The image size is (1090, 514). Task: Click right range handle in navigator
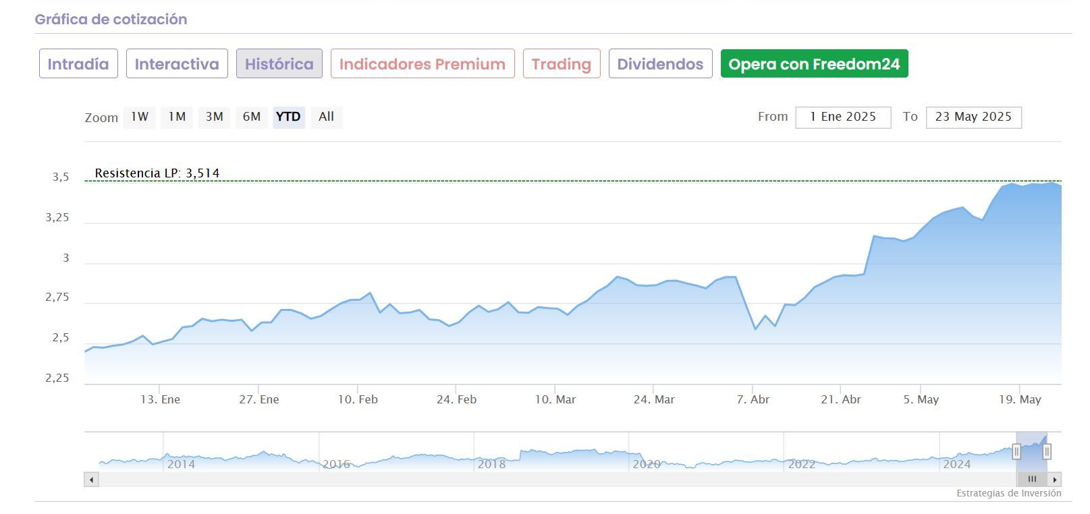pyautogui.click(x=1047, y=452)
